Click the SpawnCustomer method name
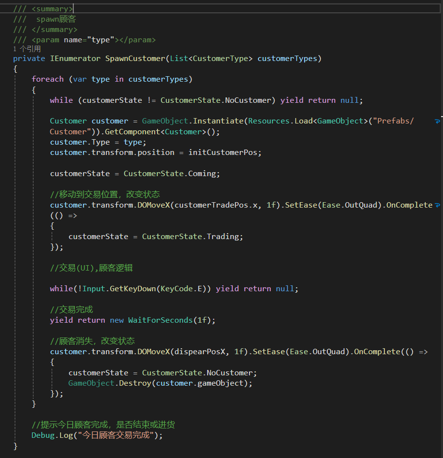 tap(135, 59)
